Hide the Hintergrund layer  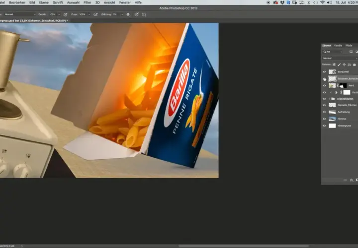pyautogui.click(x=324, y=125)
